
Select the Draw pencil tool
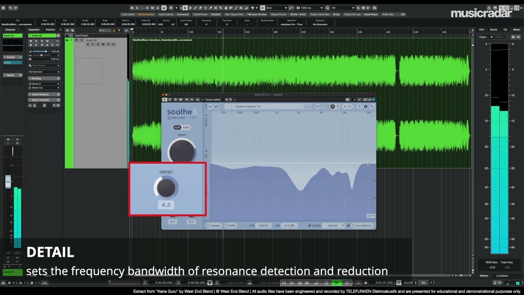(x=195, y=8)
